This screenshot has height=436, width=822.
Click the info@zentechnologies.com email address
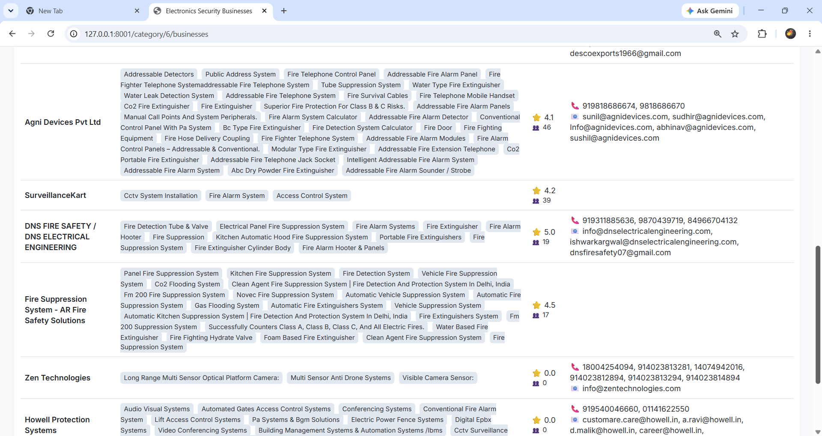tap(631, 389)
